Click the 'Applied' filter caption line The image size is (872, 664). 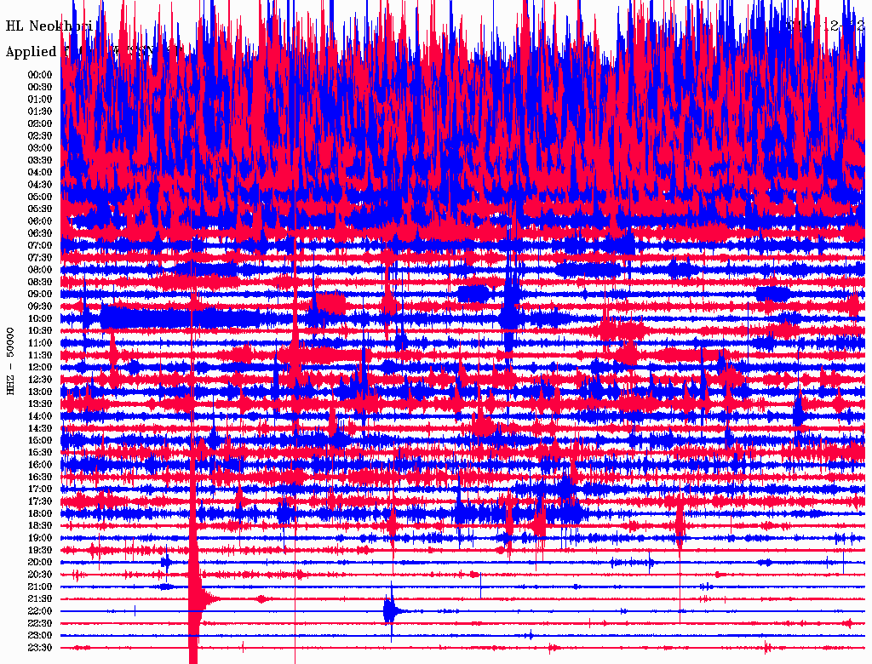tap(95, 52)
